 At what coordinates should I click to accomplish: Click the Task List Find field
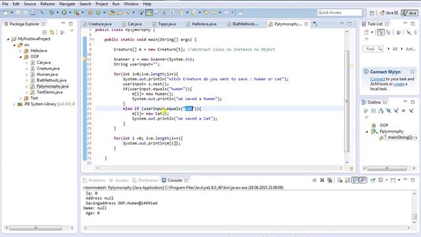[373, 49]
